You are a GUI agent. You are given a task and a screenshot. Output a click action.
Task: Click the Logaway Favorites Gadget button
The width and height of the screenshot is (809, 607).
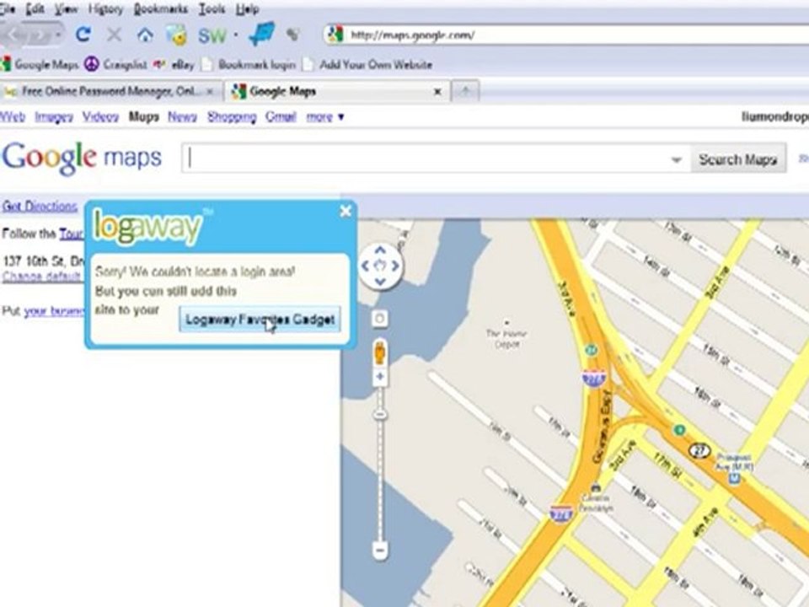click(x=260, y=320)
